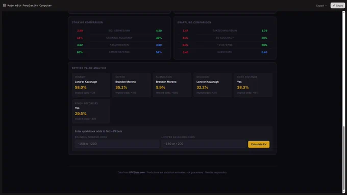This screenshot has height=195, width=347.
Task: Click the 'Striking Comparison' panel heading
Action: coord(87,22)
